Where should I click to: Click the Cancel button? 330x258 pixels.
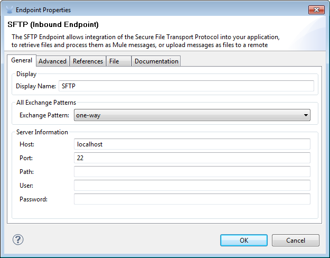click(295, 241)
